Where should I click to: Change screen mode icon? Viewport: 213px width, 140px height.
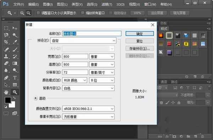[x=15, y=113]
